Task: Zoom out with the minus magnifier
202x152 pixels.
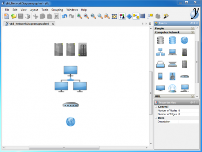Action: (x=86, y=16)
